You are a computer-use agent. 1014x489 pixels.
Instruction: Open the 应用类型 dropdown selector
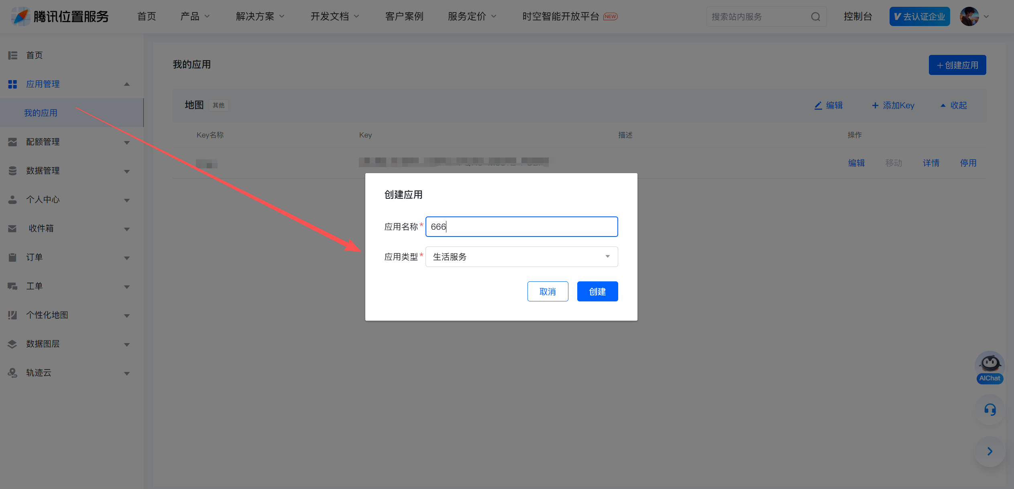coord(521,257)
